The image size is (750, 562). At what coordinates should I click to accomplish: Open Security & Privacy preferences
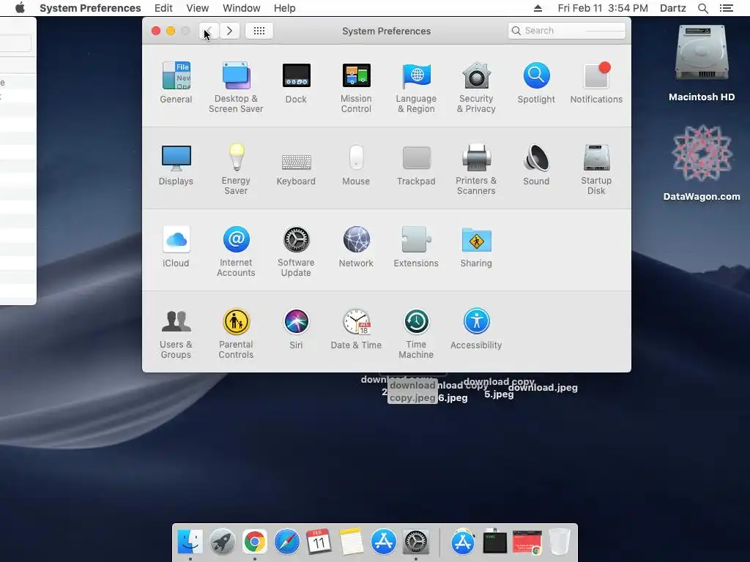[476, 87]
